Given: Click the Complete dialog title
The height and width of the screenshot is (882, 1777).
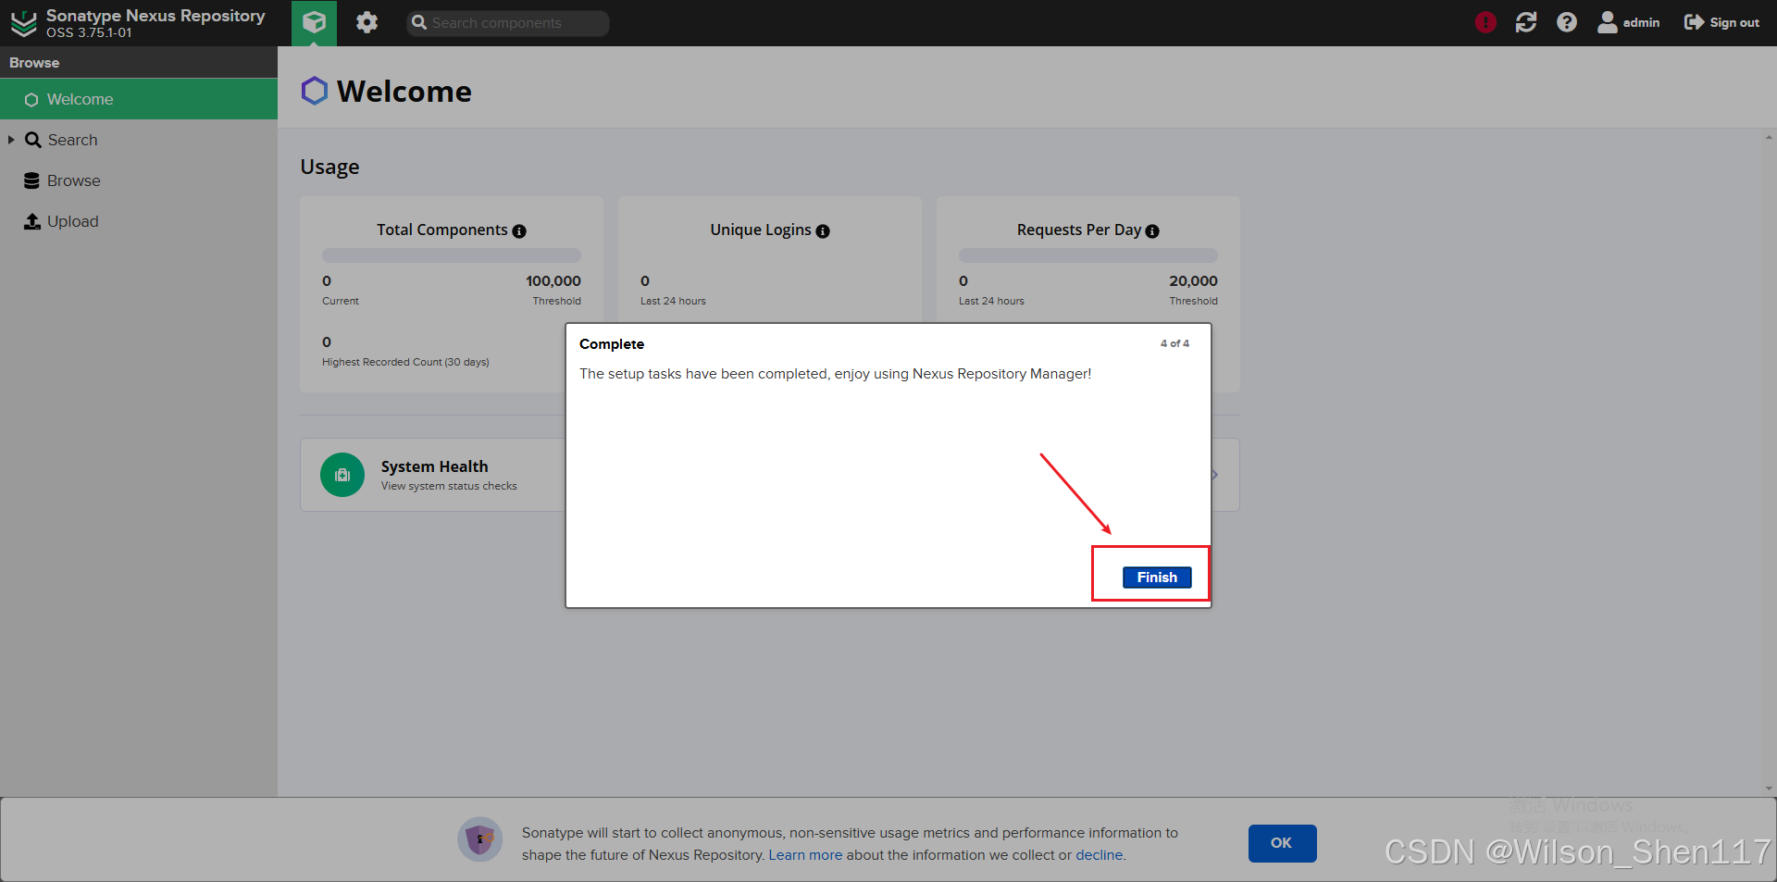Looking at the screenshot, I should click(x=612, y=343).
